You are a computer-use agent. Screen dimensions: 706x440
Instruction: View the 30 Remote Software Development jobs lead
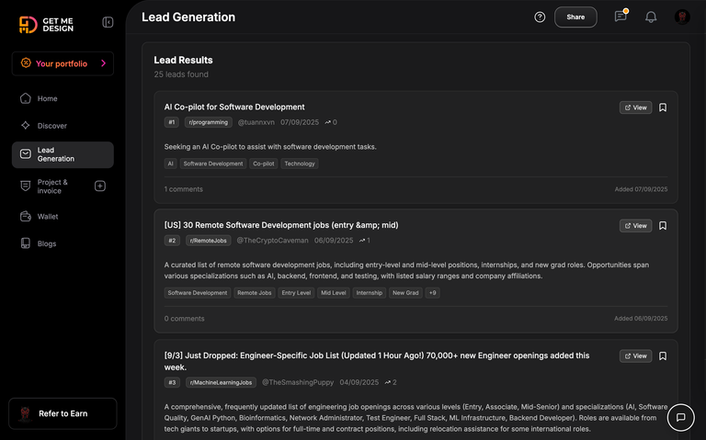coord(635,226)
